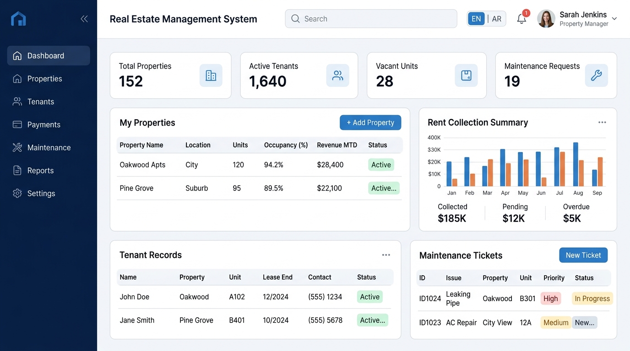Open Payments from the sidebar
Screen dimensions: 630x351
coord(43,124)
